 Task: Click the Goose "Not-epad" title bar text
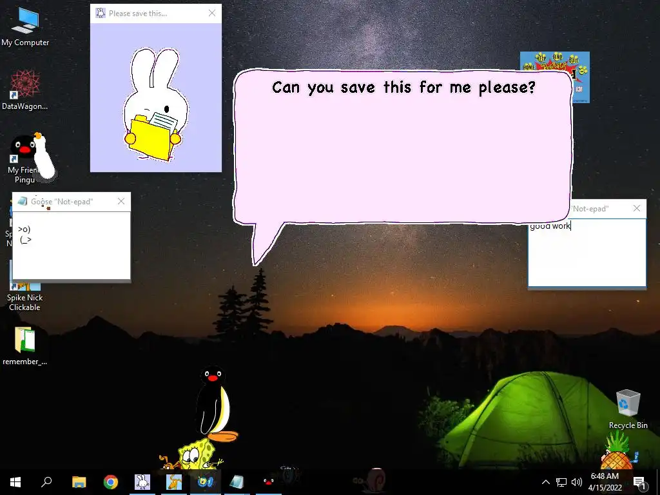[x=62, y=202]
